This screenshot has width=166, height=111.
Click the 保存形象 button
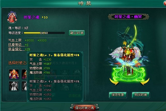pyautogui.click(x=118, y=95)
